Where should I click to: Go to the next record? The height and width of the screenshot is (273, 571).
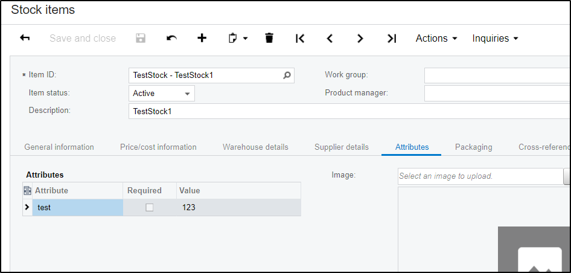[x=360, y=38]
